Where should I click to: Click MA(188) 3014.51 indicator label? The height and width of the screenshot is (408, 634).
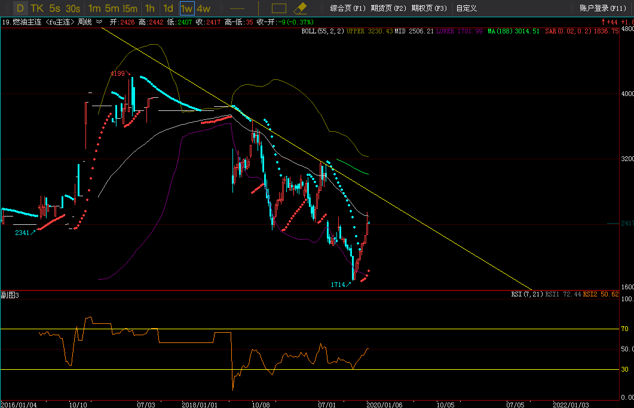tap(513, 31)
